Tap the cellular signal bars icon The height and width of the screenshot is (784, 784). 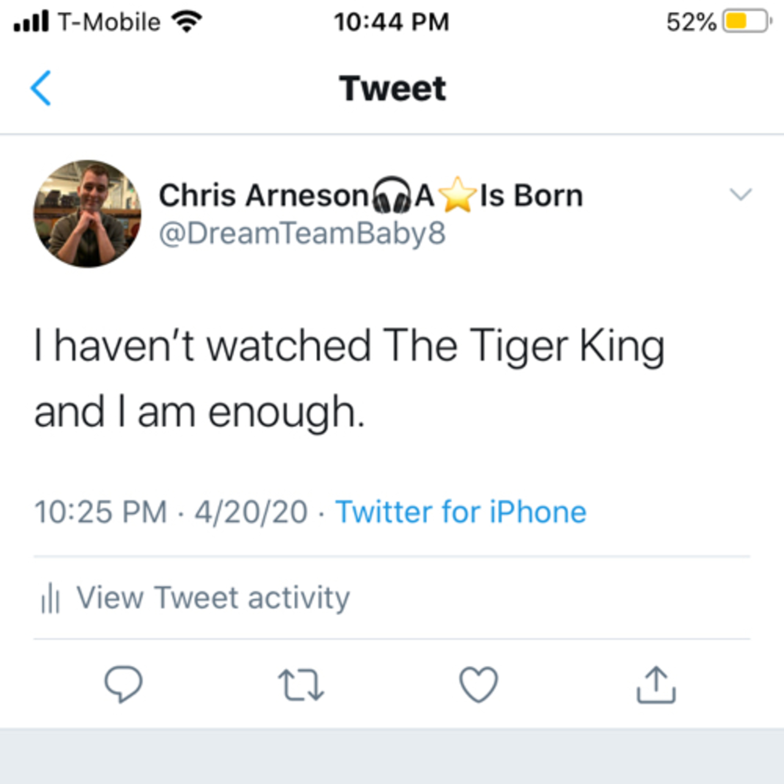click(x=31, y=21)
